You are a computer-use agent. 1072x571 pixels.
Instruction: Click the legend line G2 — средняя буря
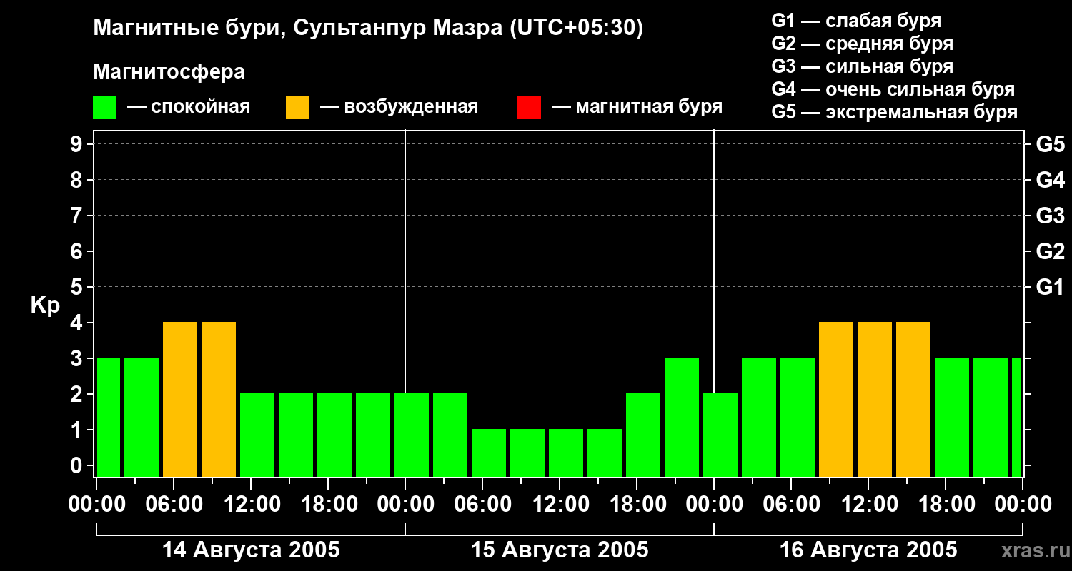pyautogui.click(x=863, y=44)
